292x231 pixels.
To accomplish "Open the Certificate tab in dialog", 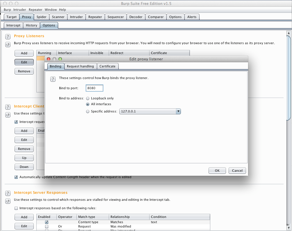I will point(107,66).
